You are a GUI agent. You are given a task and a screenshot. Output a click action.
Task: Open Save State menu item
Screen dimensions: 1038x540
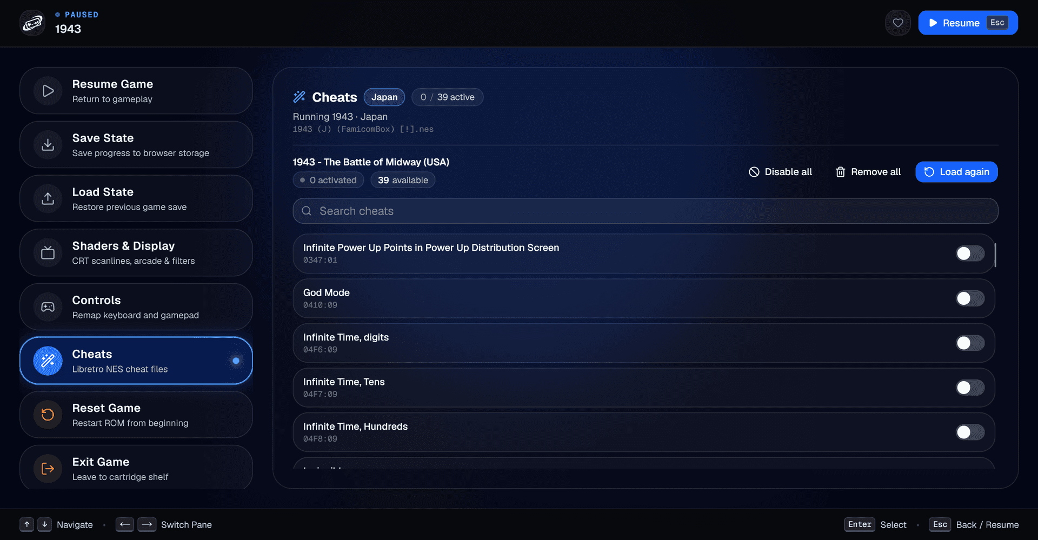(x=136, y=144)
